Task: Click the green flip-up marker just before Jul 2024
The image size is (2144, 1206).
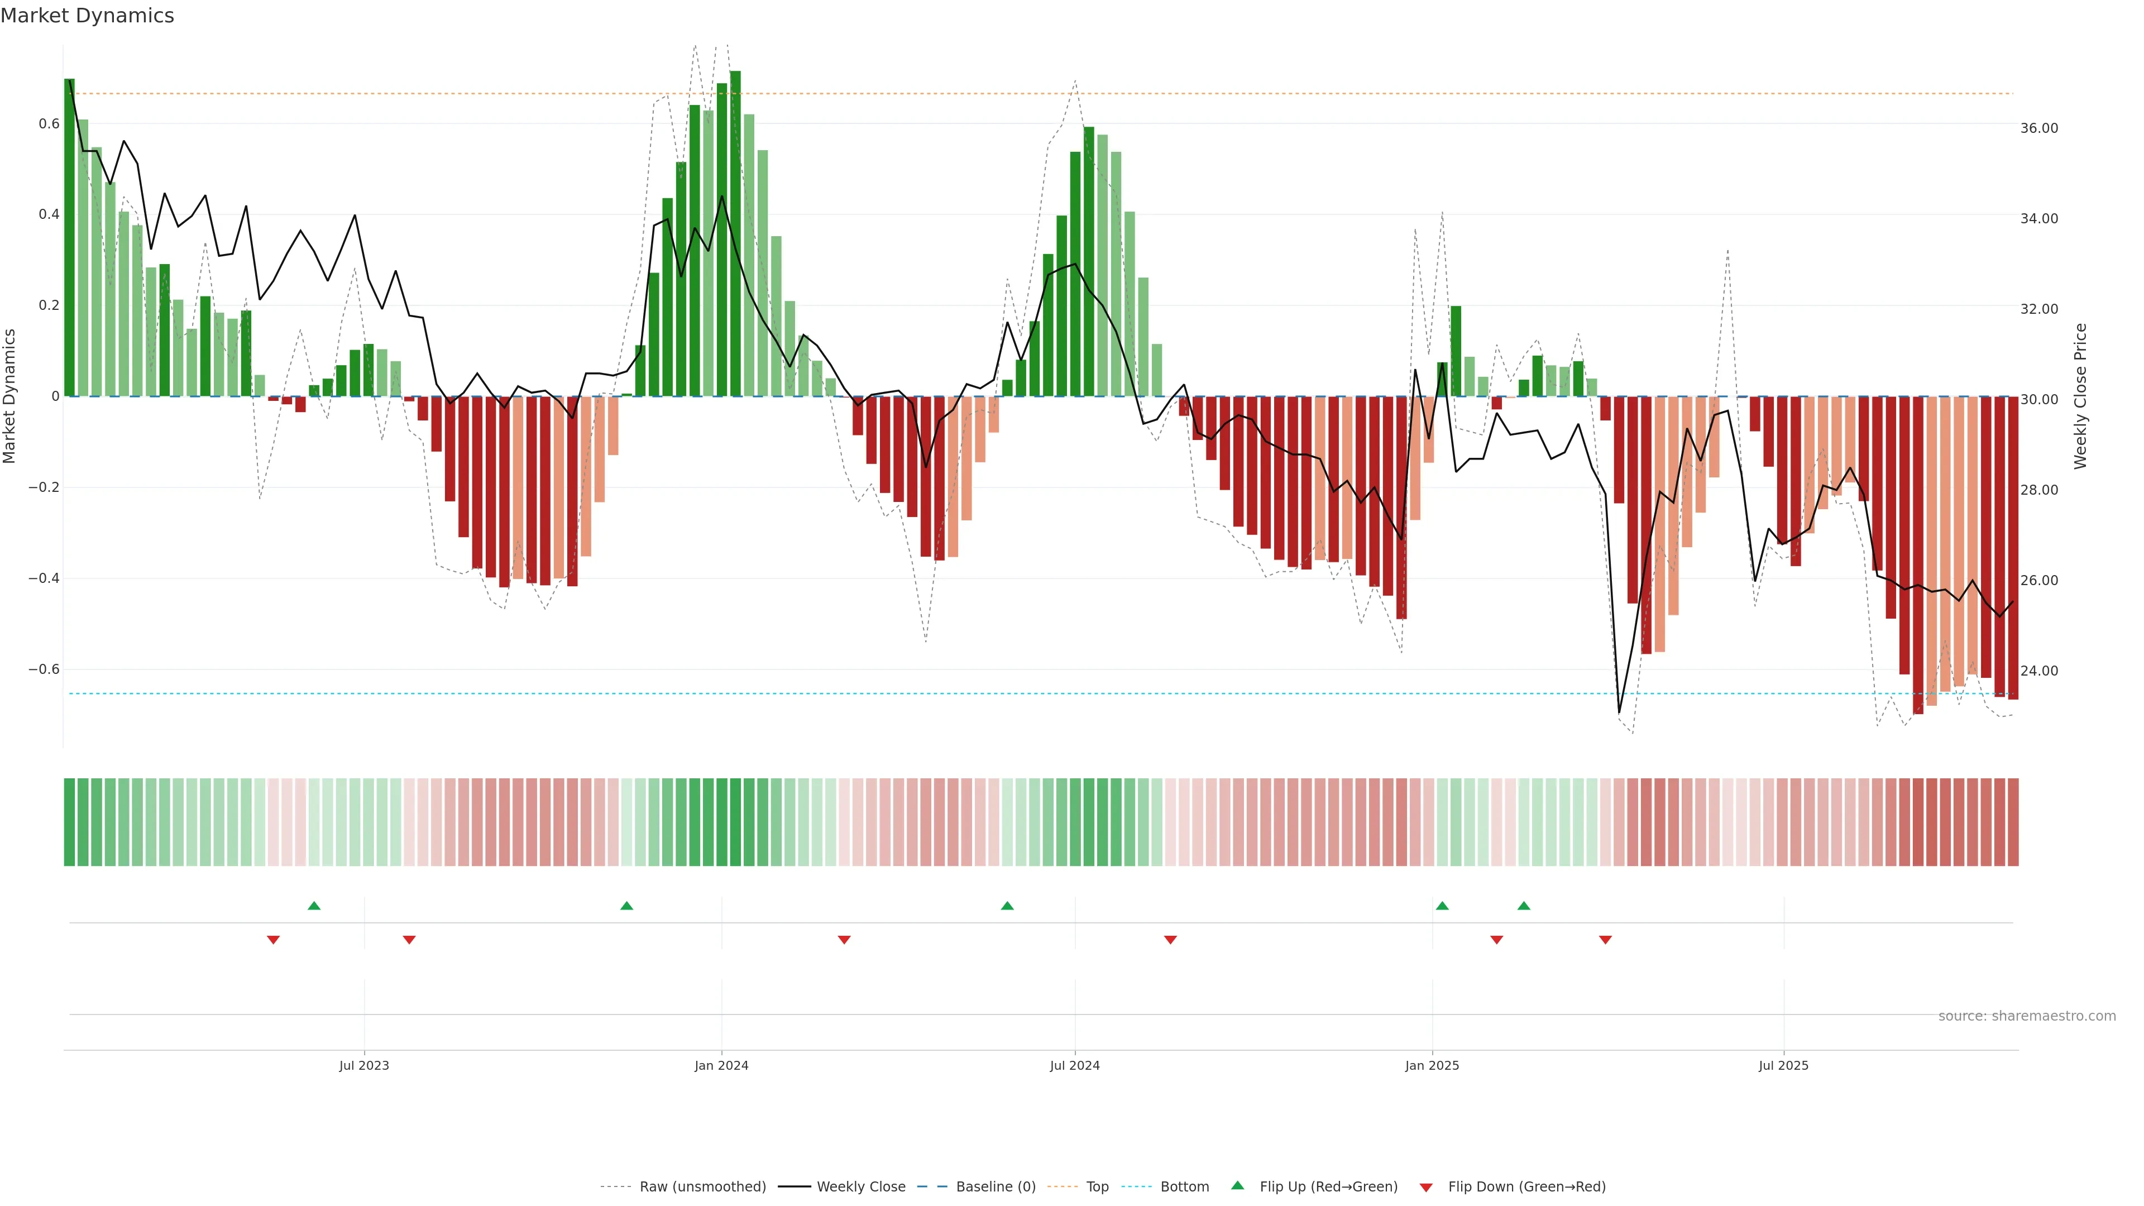Action: click(1007, 906)
